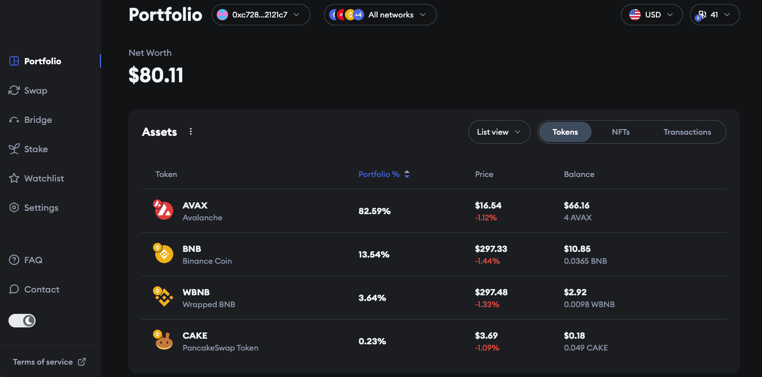The height and width of the screenshot is (377, 762).
Task: Click the AVAX token logo
Action: [x=164, y=210]
